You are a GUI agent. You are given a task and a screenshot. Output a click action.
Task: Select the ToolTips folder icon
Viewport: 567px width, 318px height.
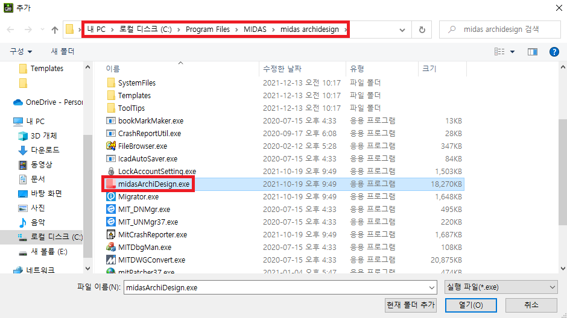click(x=111, y=108)
